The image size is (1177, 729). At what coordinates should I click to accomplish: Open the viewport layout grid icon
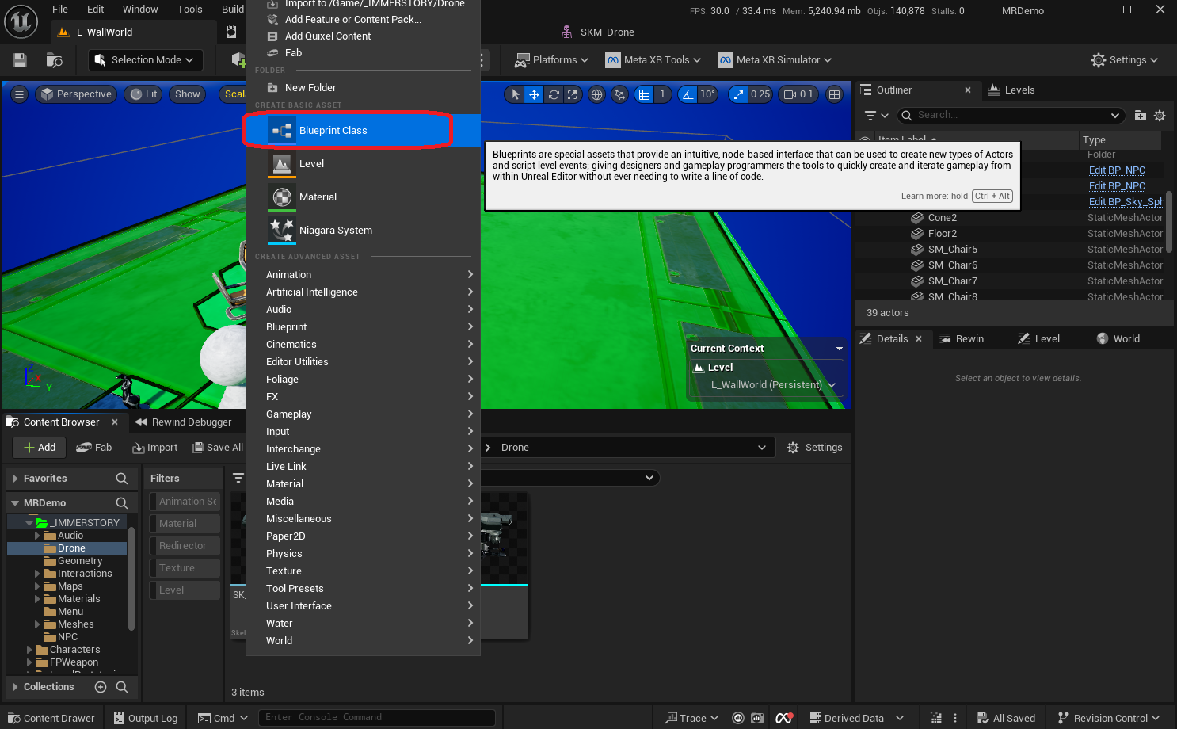pos(834,94)
